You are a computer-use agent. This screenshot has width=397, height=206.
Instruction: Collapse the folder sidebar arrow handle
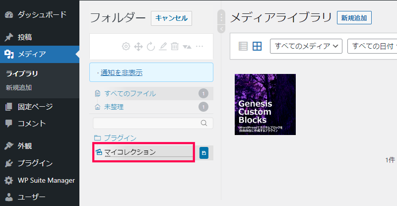(x=221, y=29)
